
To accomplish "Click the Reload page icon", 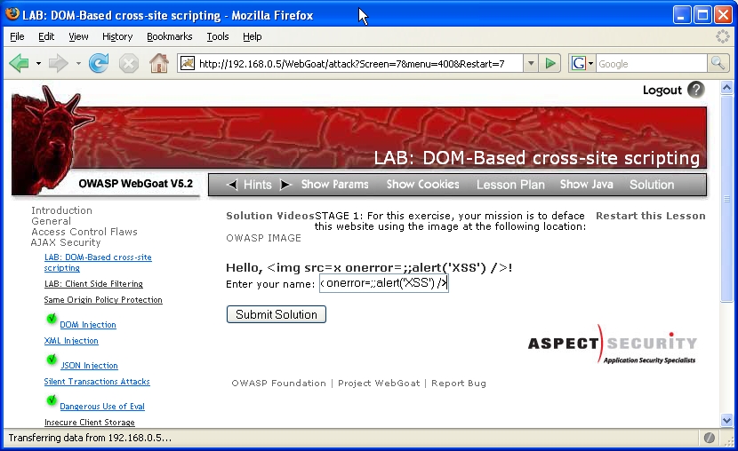I will tap(99, 63).
